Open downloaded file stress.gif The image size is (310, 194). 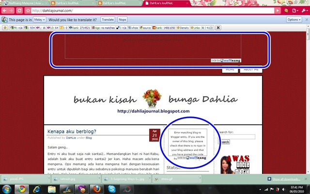tap(176, 179)
